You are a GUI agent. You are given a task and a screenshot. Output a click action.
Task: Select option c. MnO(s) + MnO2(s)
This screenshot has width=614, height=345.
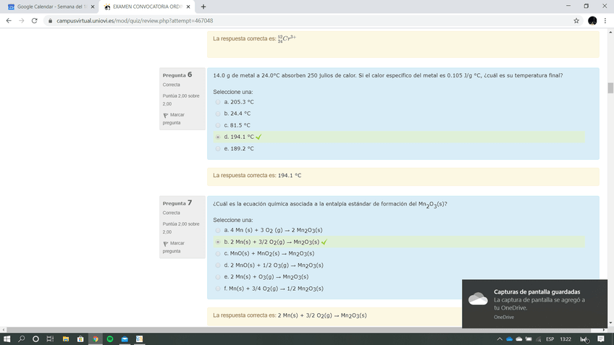point(218,254)
